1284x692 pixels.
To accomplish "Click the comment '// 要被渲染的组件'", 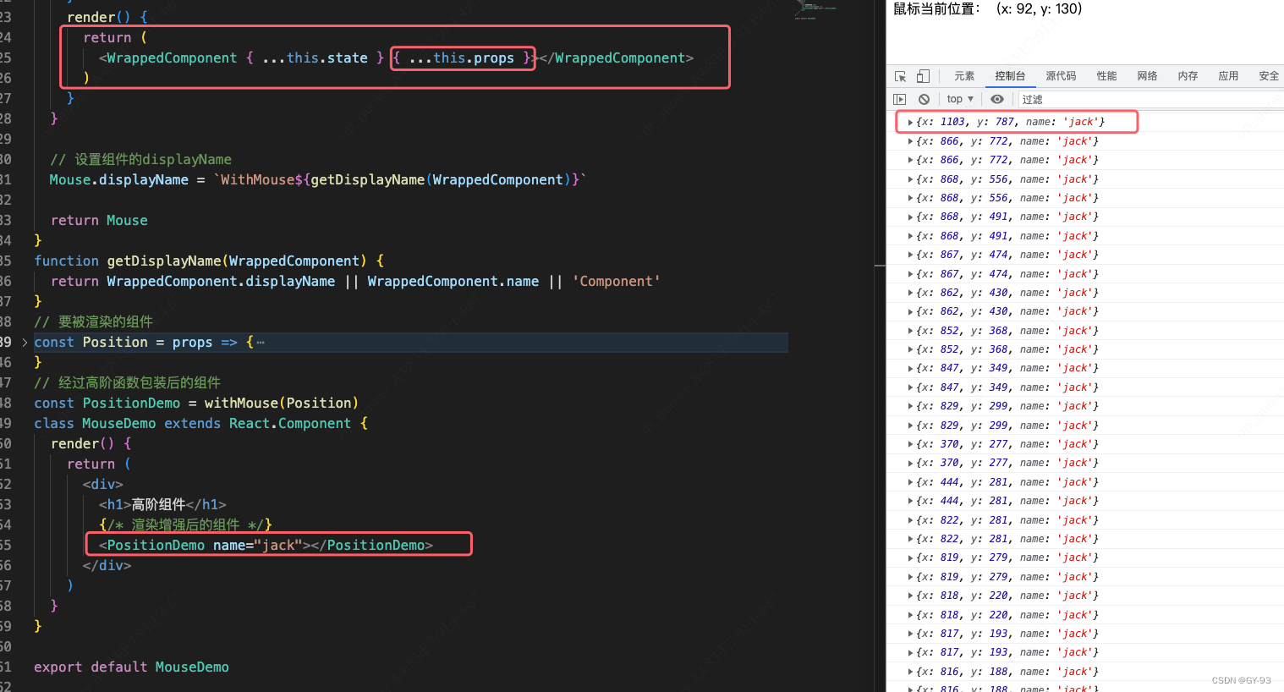I will [93, 321].
